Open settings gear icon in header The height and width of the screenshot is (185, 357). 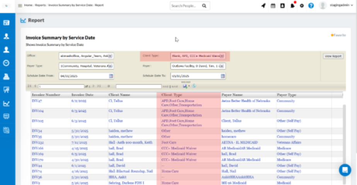(302, 6)
